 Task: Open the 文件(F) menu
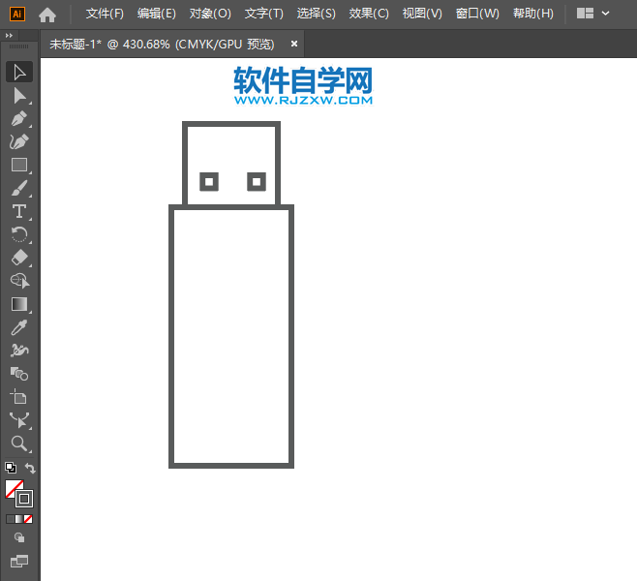[x=105, y=14]
